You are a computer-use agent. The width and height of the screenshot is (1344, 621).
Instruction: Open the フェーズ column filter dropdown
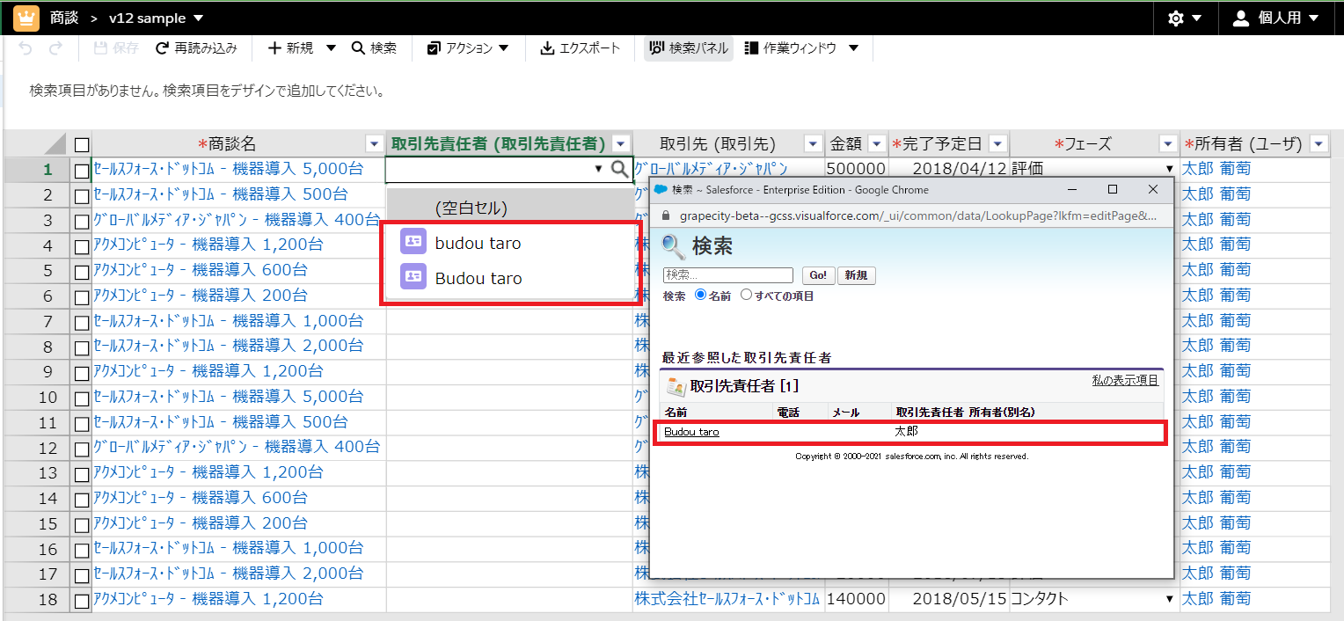tap(1168, 144)
